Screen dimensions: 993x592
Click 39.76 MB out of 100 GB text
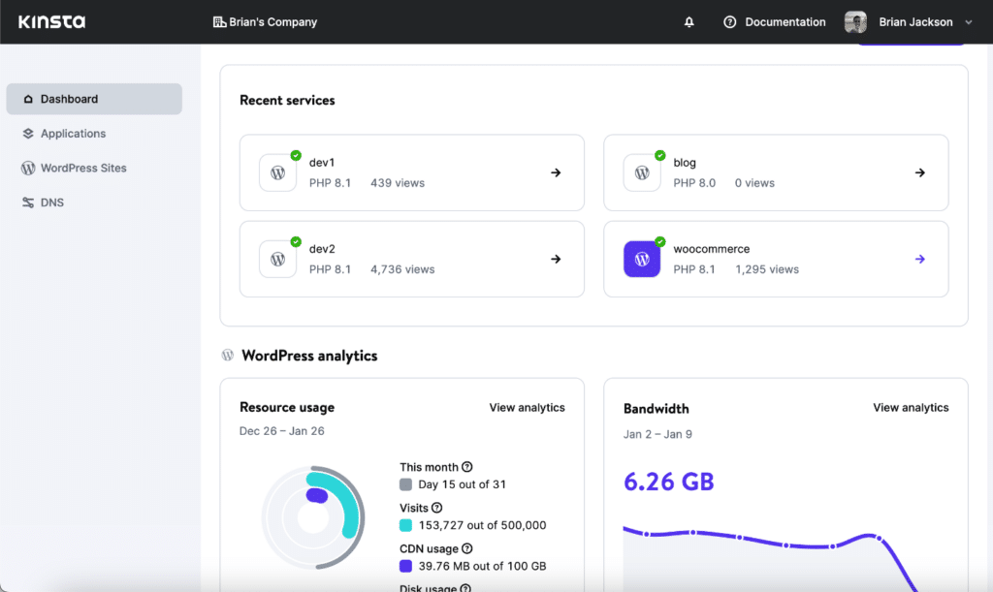point(482,566)
